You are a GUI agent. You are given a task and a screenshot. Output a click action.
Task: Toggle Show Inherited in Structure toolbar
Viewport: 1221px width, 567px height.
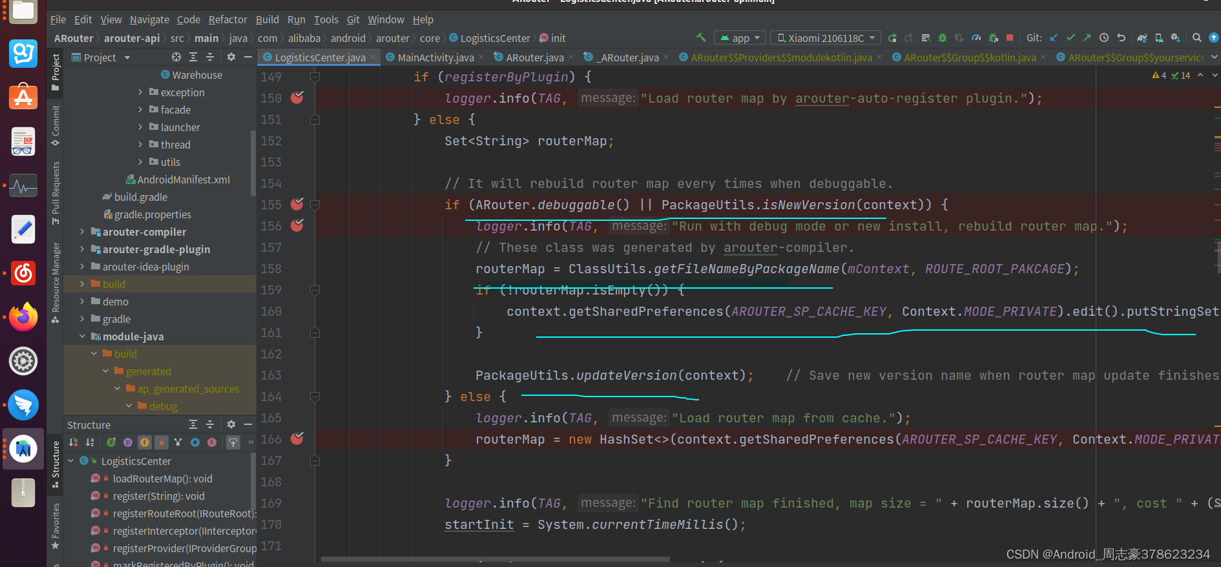pos(178,442)
